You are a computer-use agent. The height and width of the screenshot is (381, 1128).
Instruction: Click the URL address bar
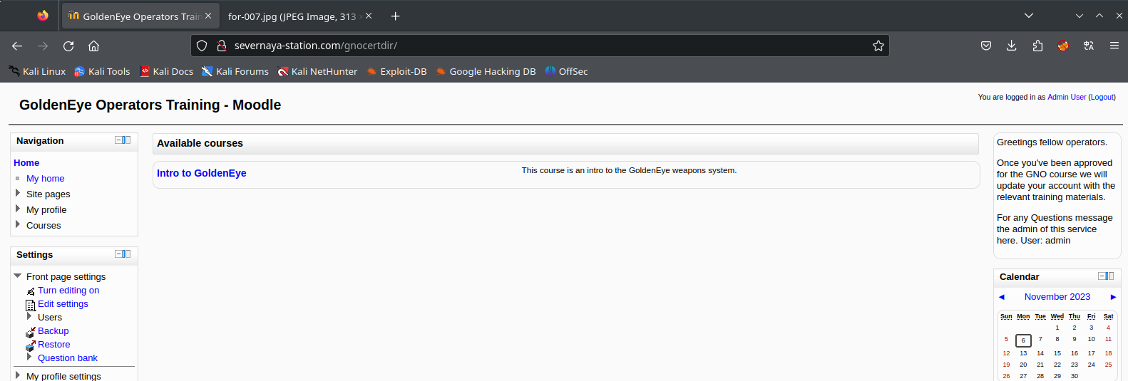coord(542,46)
